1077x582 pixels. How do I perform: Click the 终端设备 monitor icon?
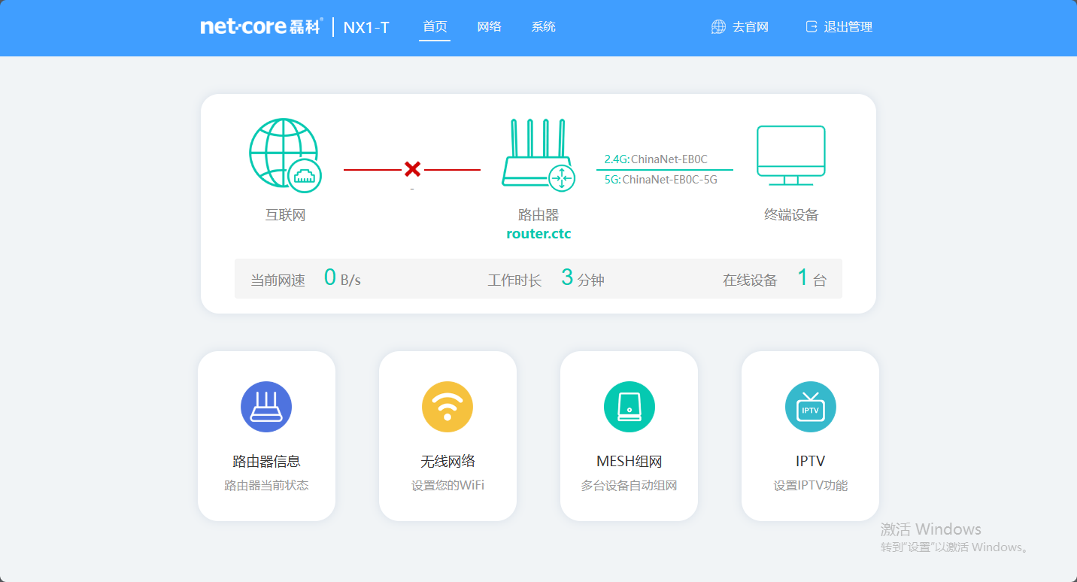pyautogui.click(x=791, y=155)
